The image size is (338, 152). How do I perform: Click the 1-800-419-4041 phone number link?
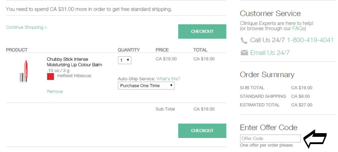(310, 40)
